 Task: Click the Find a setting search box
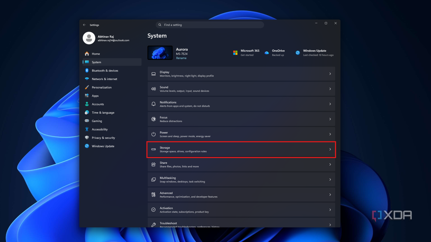point(210,25)
